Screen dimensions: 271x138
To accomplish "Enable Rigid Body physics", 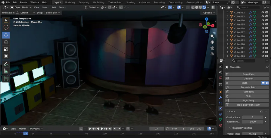I will pyautogui.click(x=248, y=100).
